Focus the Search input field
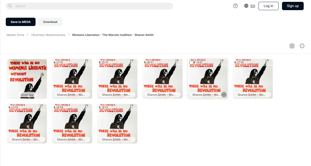 89,6
